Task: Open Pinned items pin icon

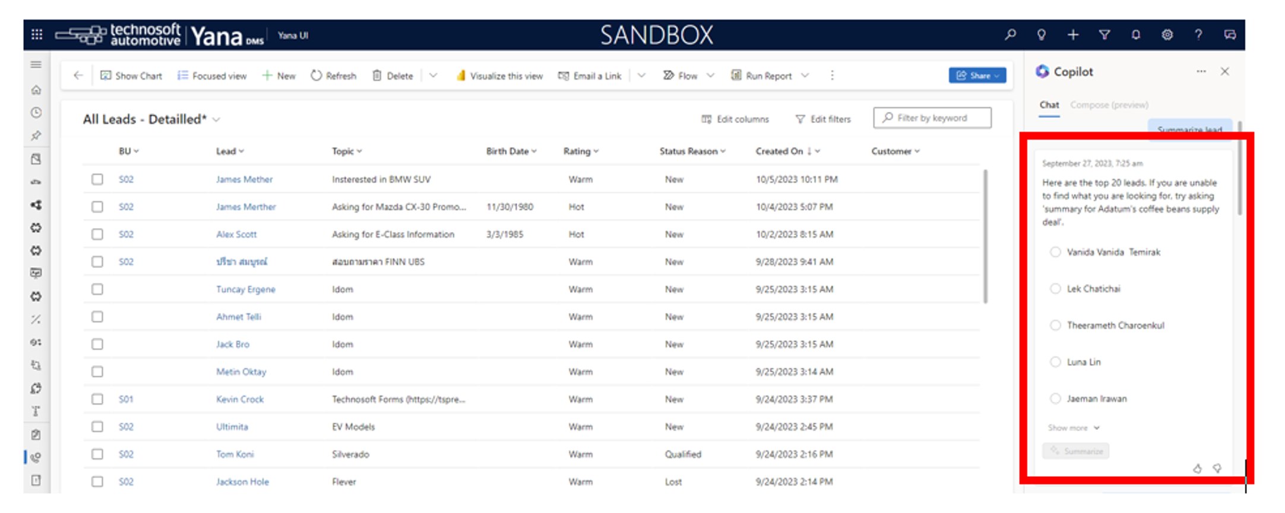Action: point(36,135)
